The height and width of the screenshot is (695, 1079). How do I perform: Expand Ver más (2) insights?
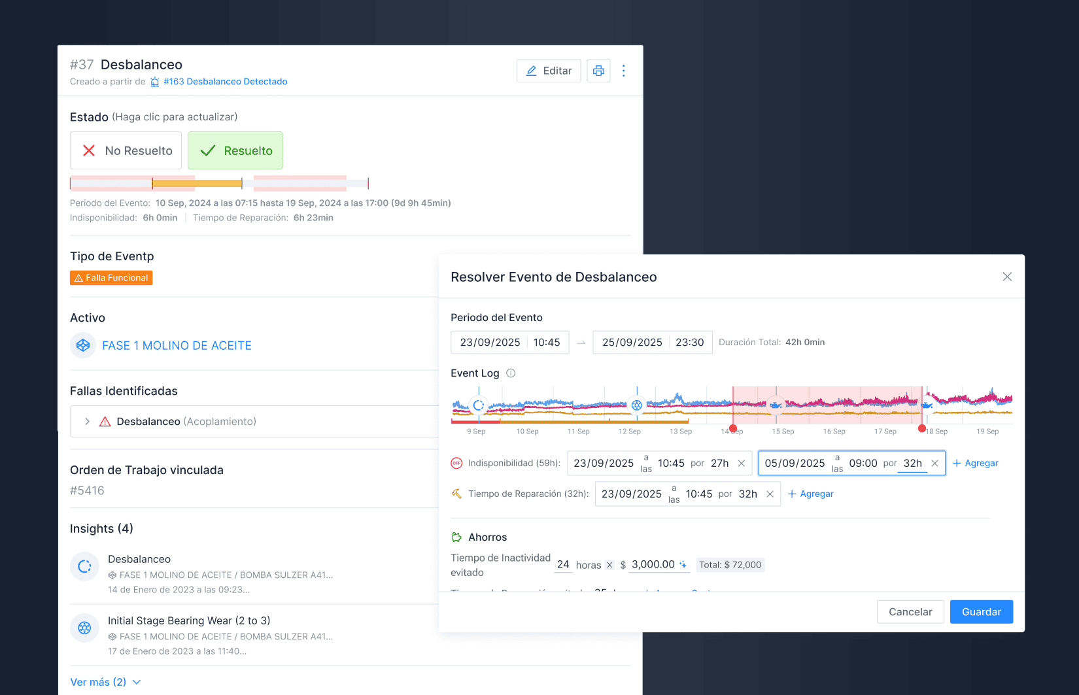105,682
